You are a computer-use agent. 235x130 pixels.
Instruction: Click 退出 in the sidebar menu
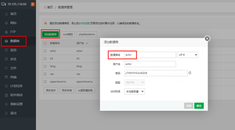click(13, 113)
